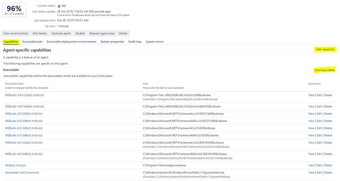Screen dimensions: 340x181
Task: Click the Idle agent status icon
Action: (59, 6)
